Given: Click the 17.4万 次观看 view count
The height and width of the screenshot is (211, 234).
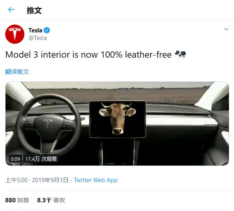Looking at the screenshot, I should pos(41,159).
